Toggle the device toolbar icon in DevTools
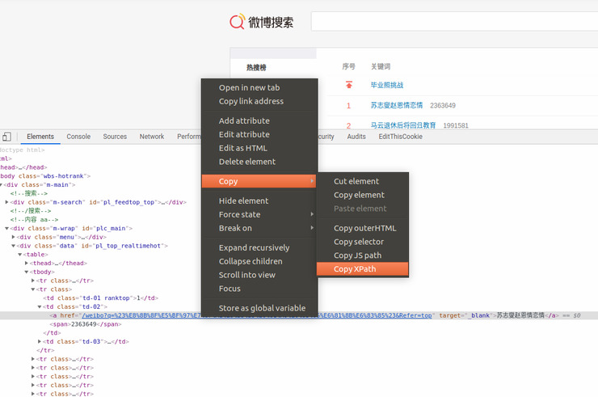This screenshot has width=598, height=397. (x=5, y=137)
